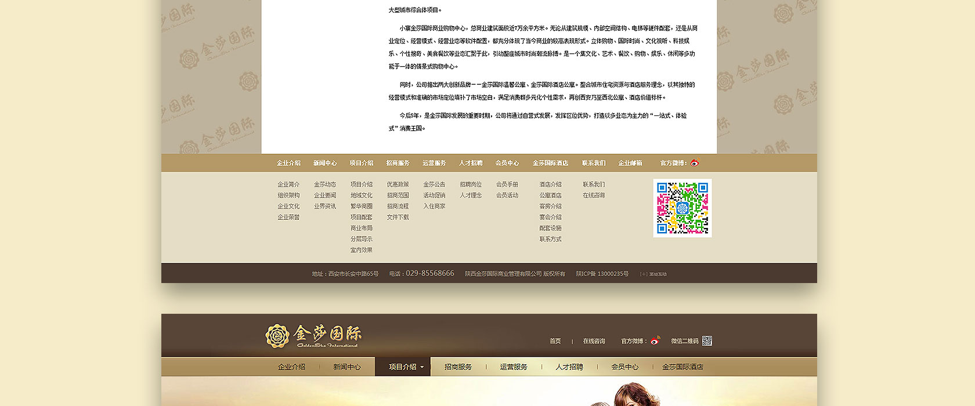Click the small WeChat QR code icon
This screenshot has width=975, height=406.
[x=707, y=341]
